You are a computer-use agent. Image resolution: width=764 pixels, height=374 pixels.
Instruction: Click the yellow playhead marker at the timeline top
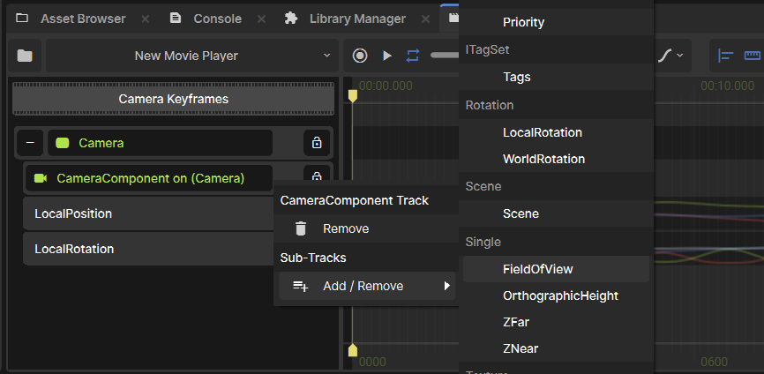coord(353,95)
